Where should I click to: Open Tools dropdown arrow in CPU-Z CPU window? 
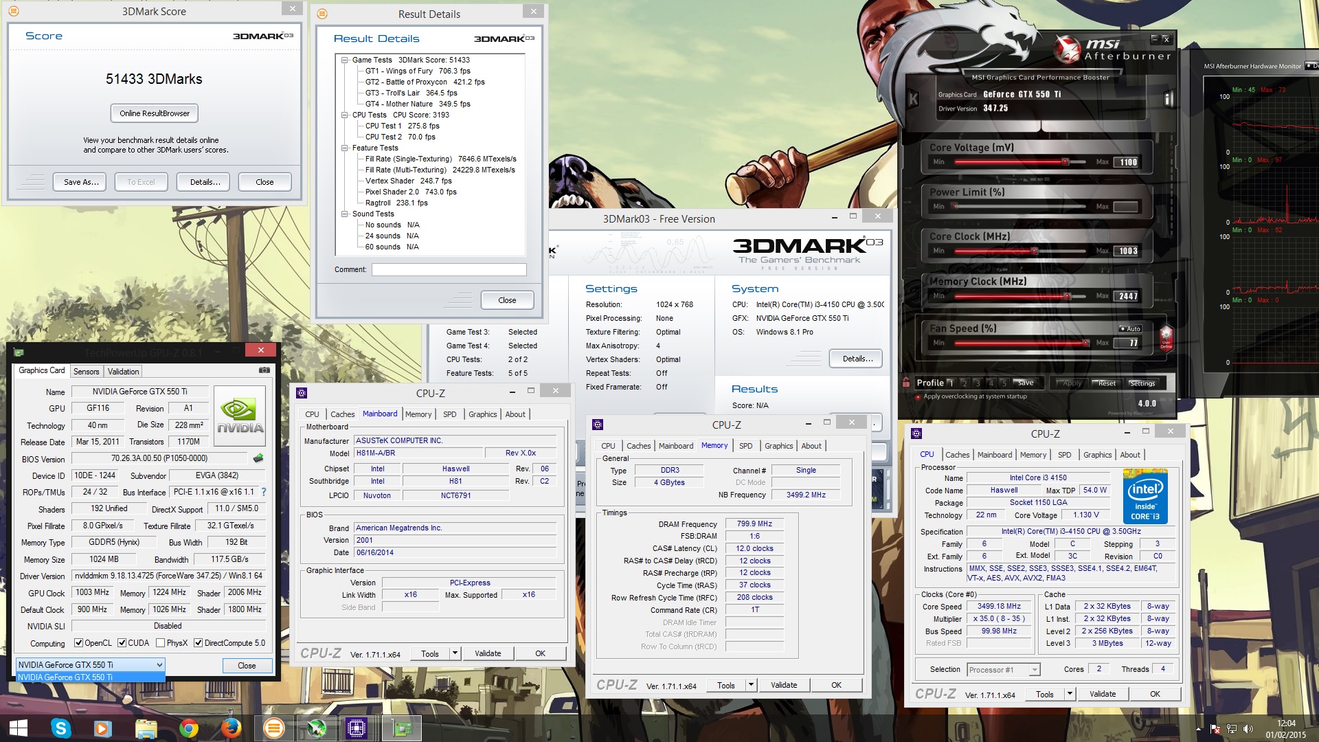pos(1070,694)
